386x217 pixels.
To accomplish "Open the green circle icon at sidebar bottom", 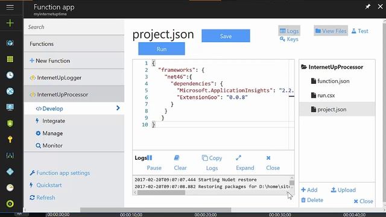I will pos(10,204).
